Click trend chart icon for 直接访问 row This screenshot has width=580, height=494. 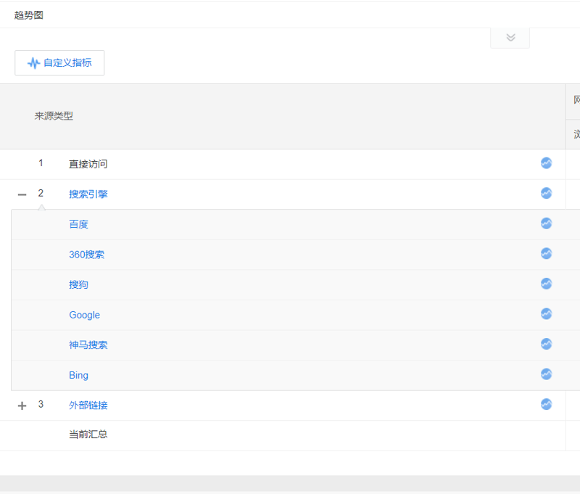tap(546, 163)
